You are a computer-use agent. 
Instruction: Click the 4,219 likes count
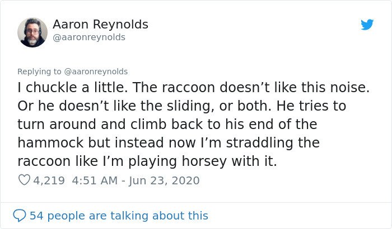[49, 180]
